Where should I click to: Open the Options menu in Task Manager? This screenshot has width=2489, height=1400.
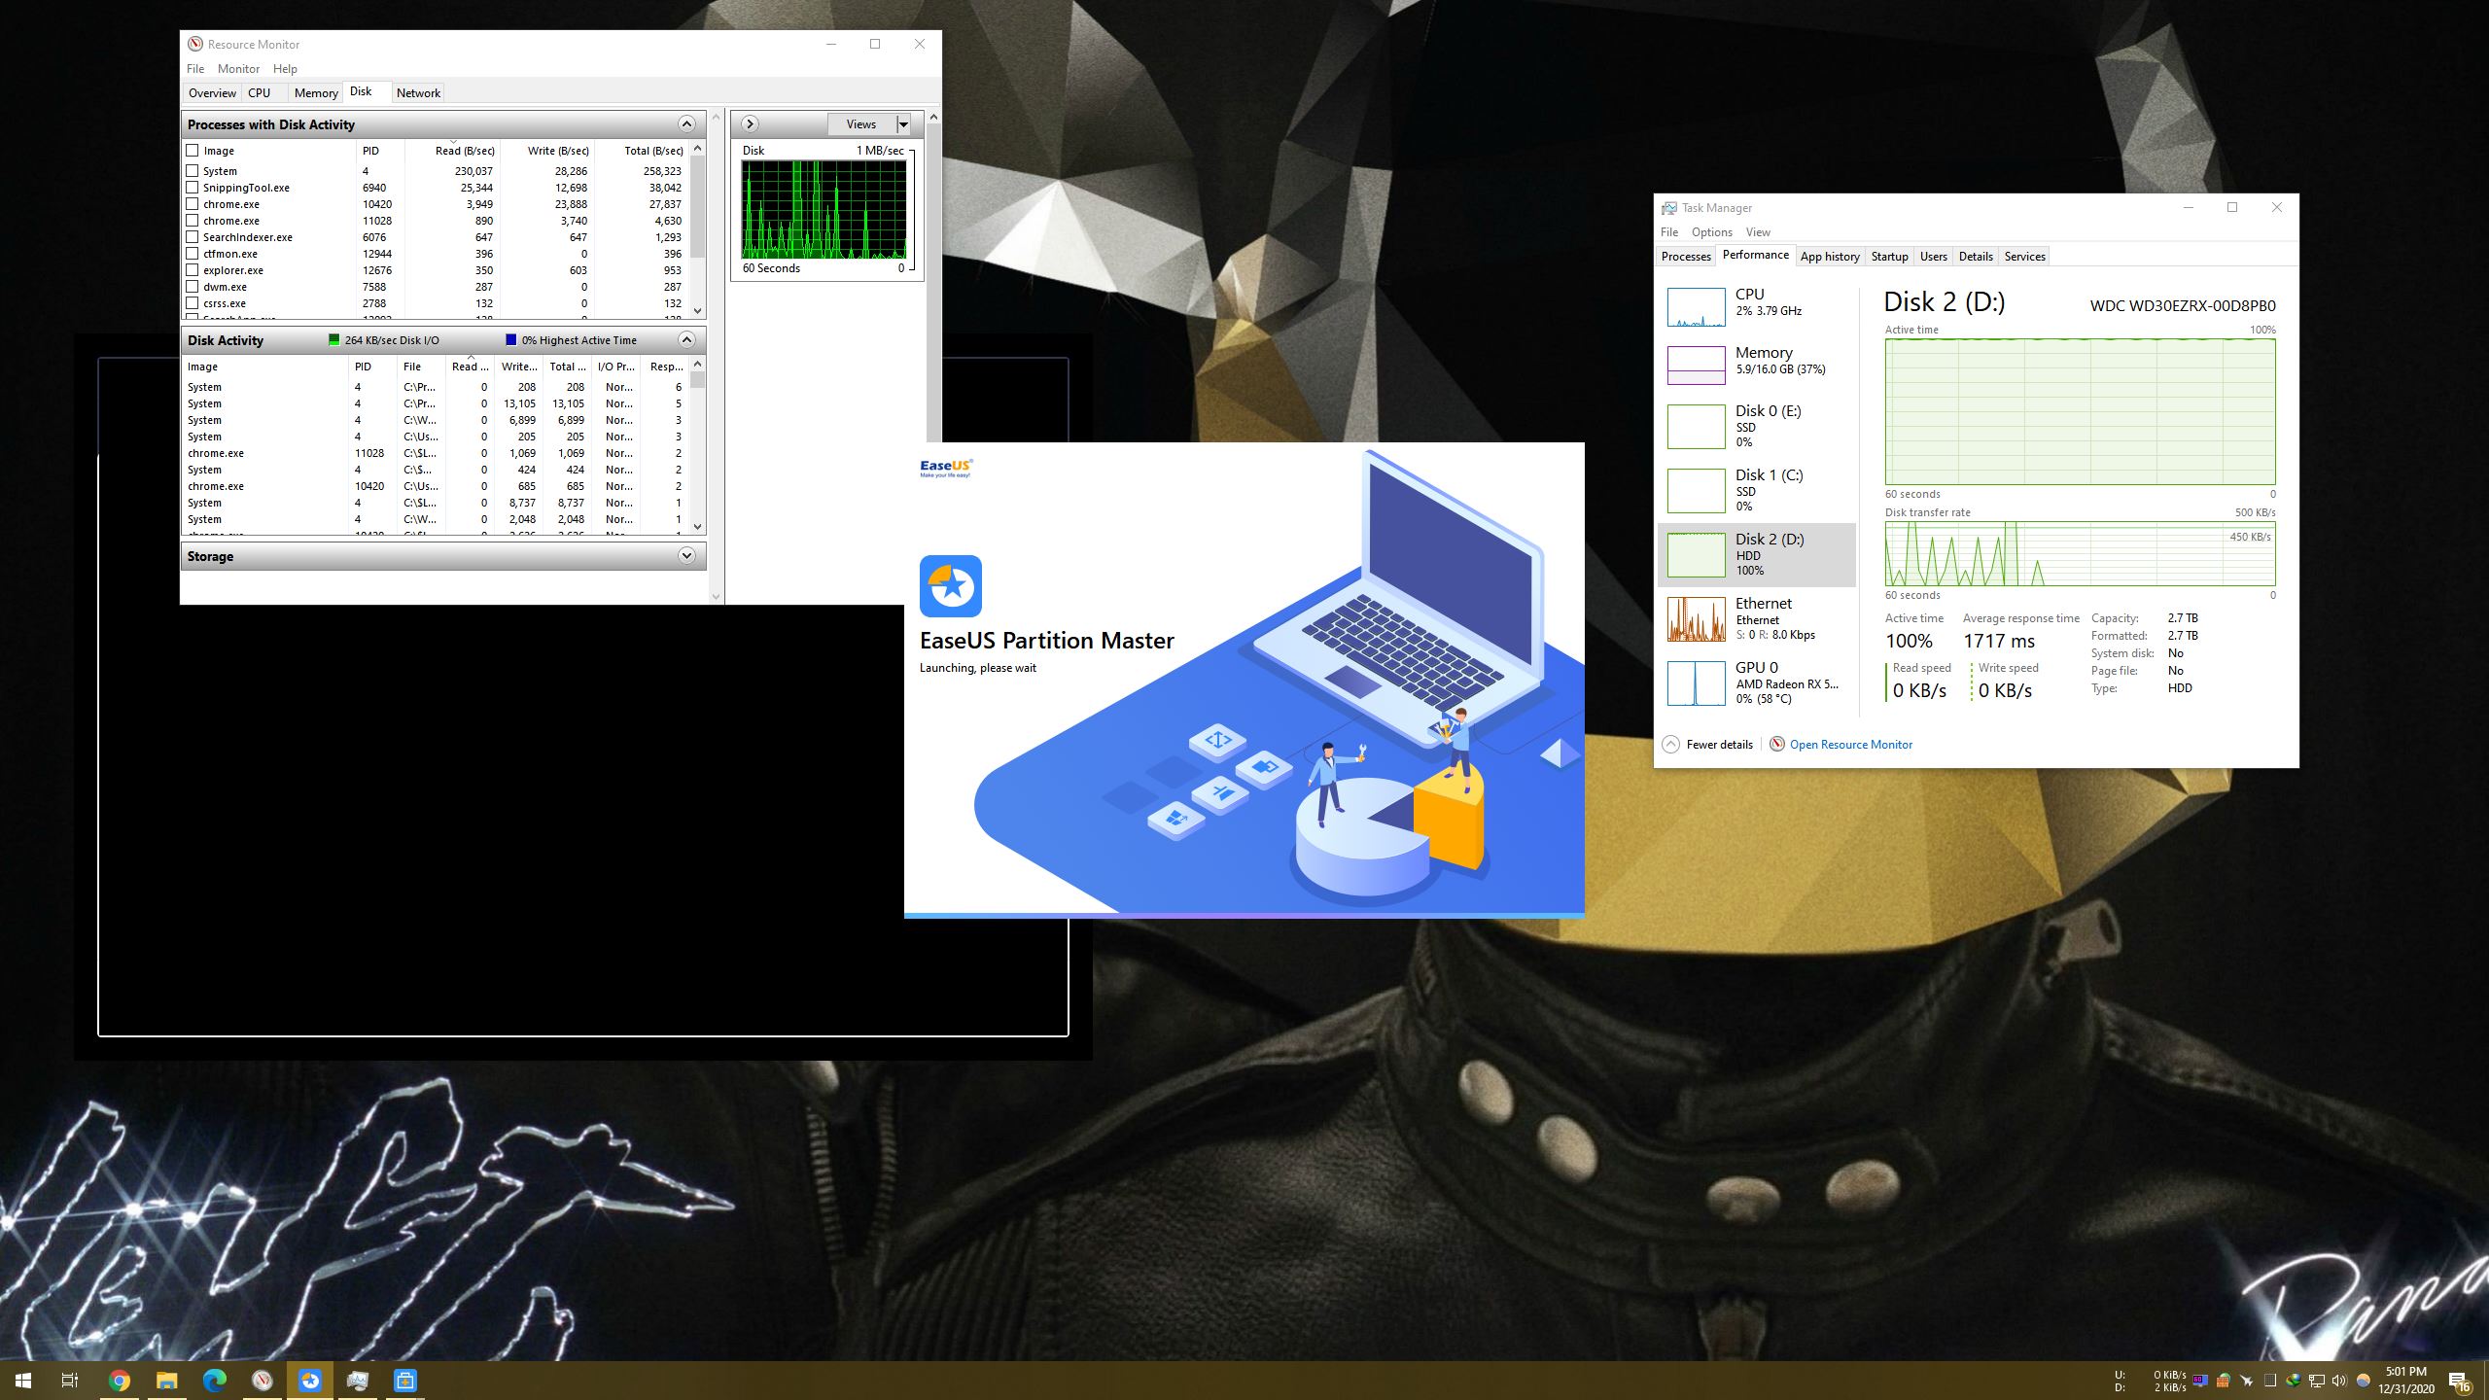click(1711, 232)
